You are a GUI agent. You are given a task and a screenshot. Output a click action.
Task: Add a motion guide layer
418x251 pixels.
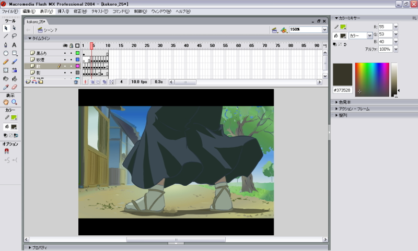pos(34,82)
